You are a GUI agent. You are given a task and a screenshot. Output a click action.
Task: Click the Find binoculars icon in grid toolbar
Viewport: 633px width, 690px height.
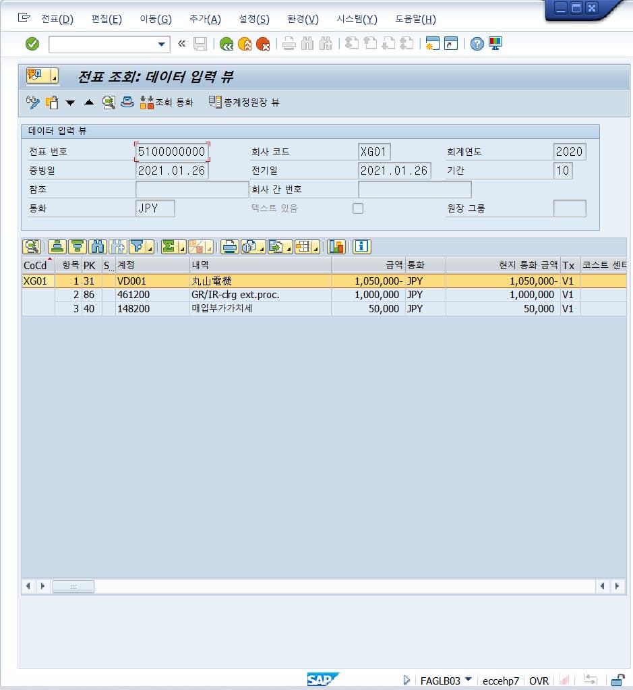coord(97,246)
